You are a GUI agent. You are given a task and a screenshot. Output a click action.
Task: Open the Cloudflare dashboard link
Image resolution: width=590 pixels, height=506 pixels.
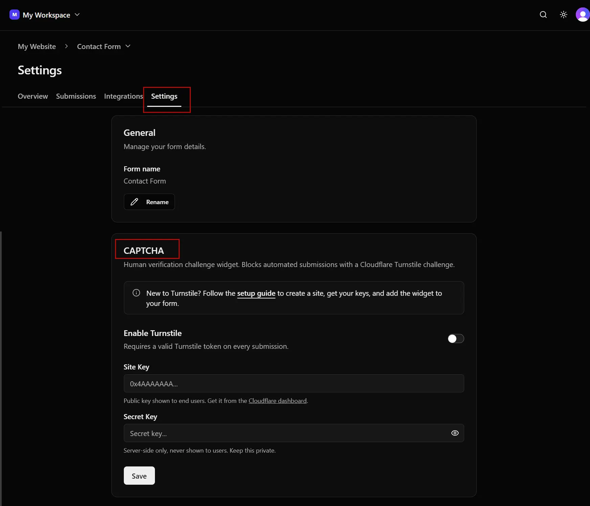[x=277, y=401]
